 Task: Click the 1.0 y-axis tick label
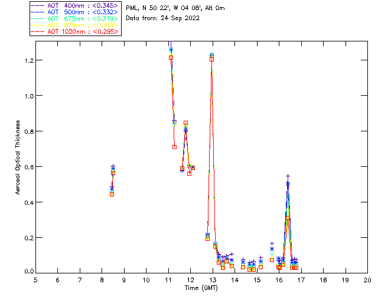(x=29, y=96)
